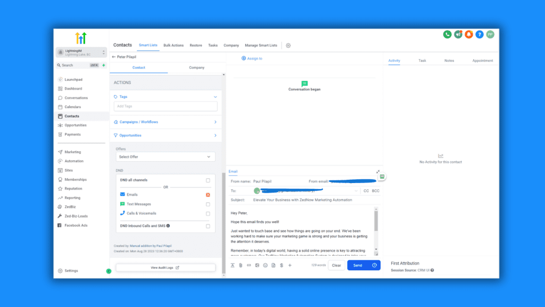The image size is (545, 307).
Task: Type a tag in the Add Tags field
Action: coord(166,106)
